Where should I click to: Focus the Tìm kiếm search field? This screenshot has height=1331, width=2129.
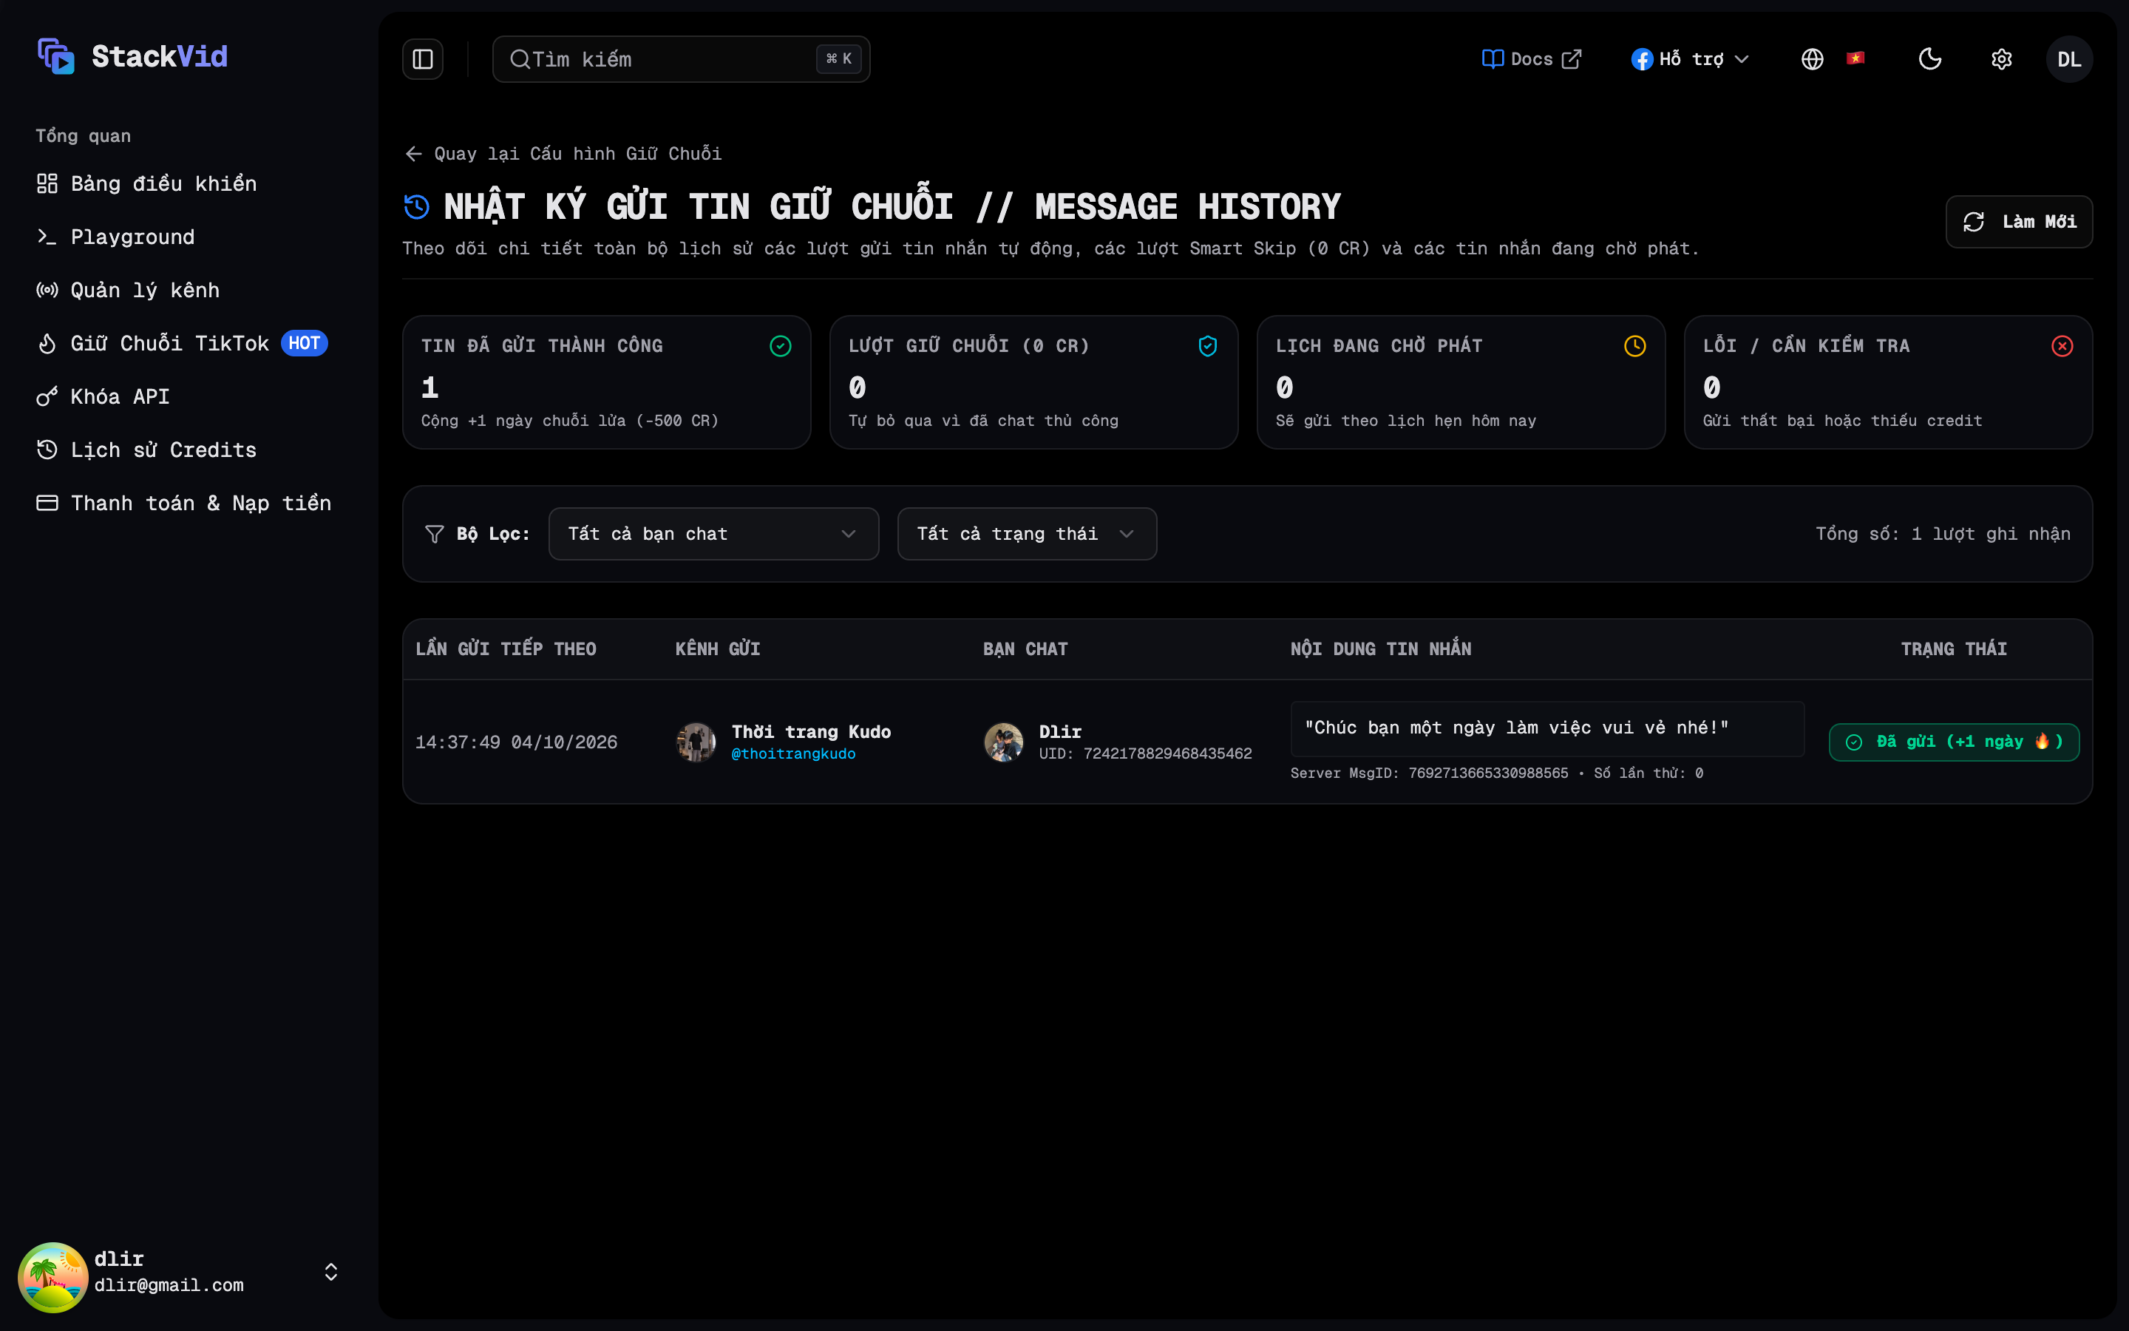[x=681, y=59]
